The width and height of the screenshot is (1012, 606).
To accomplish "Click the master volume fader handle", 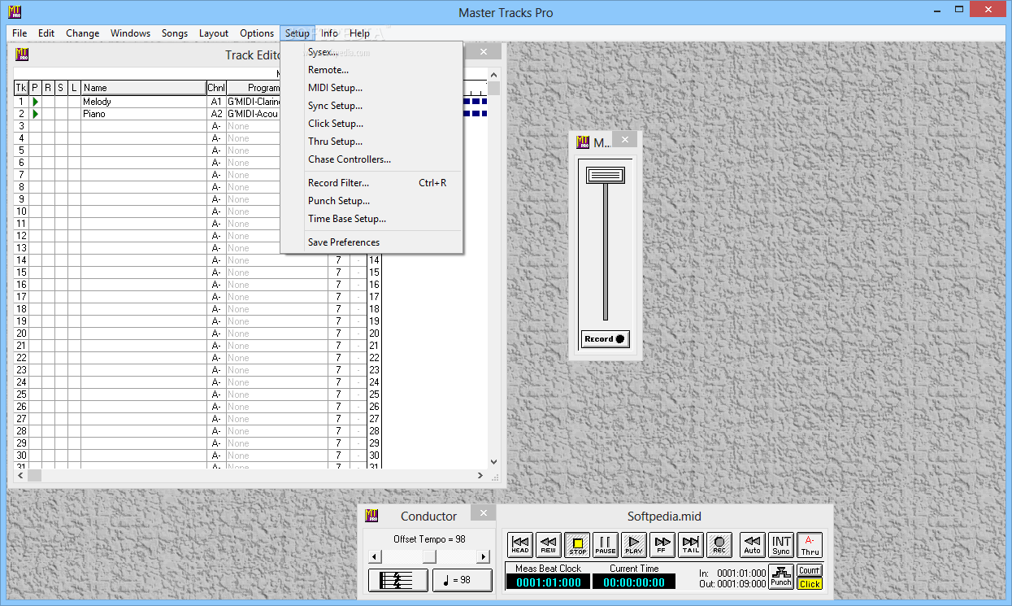I will click(x=606, y=175).
